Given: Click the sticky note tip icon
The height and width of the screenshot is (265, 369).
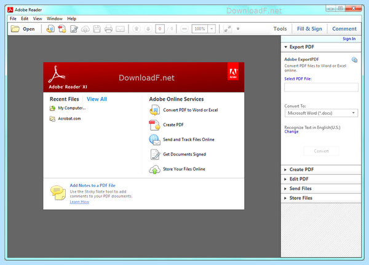Looking at the screenshot, I should (58, 193).
